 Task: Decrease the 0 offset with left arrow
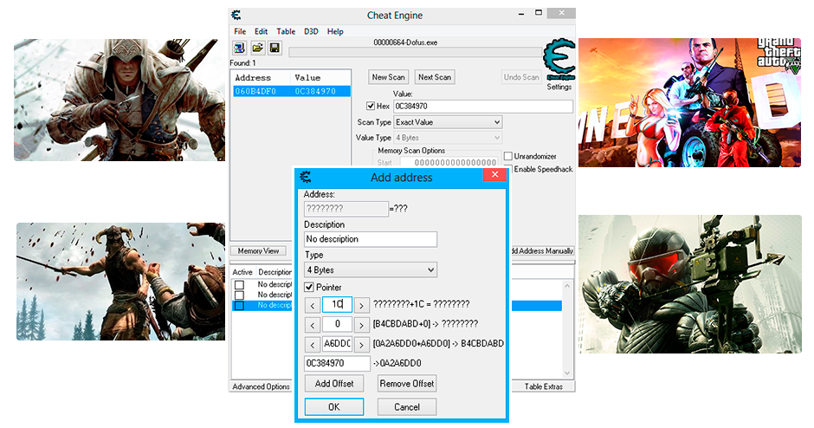(312, 325)
